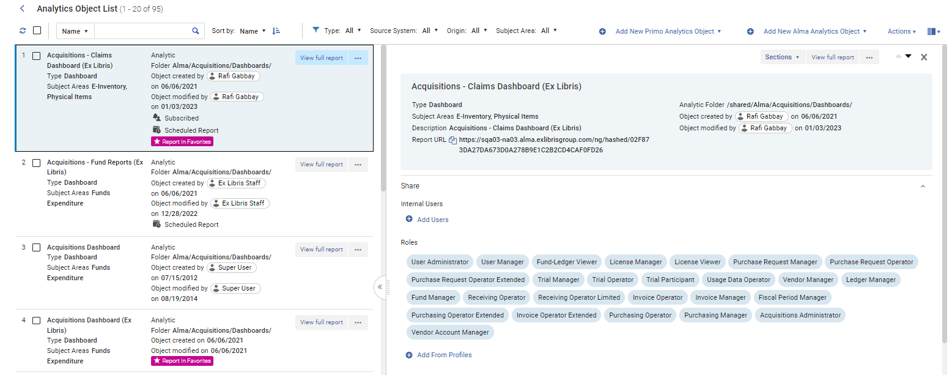View full report for row 3 Acquisitions Dashboard

coord(322,249)
